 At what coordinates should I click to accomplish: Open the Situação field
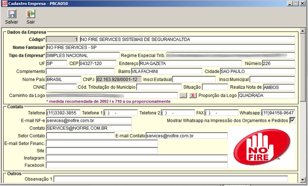coord(215,87)
